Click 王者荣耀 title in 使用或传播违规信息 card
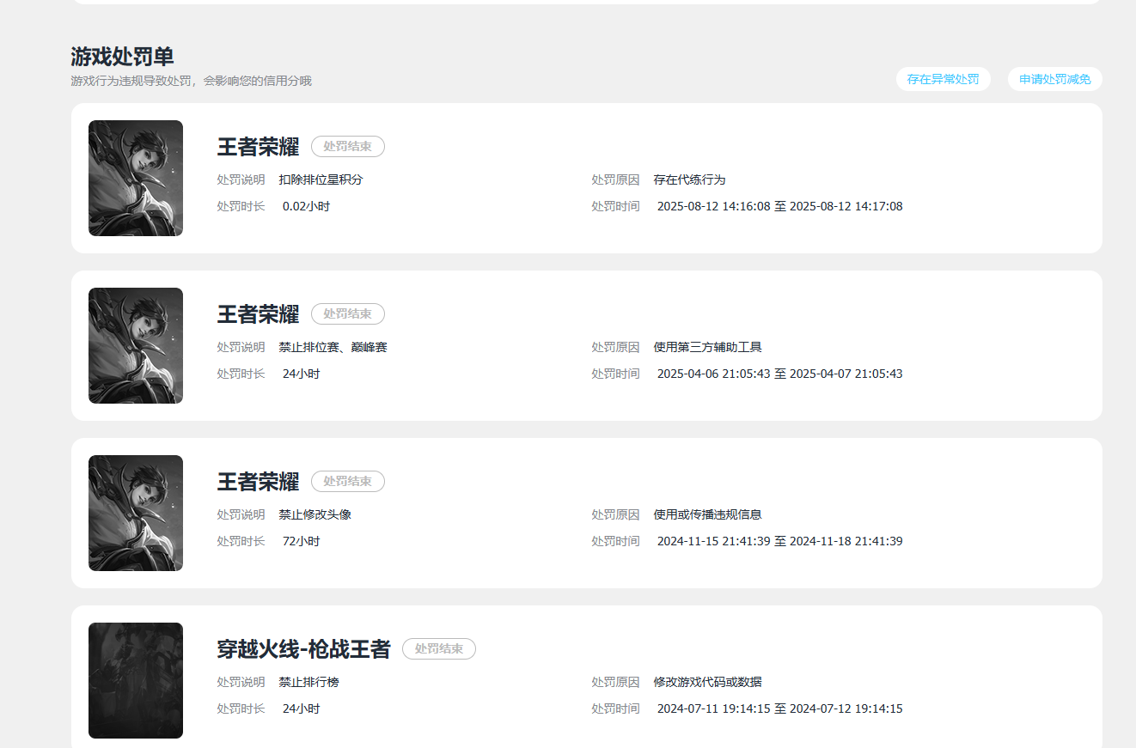Screen dimensions: 1136x748 [x=258, y=482]
